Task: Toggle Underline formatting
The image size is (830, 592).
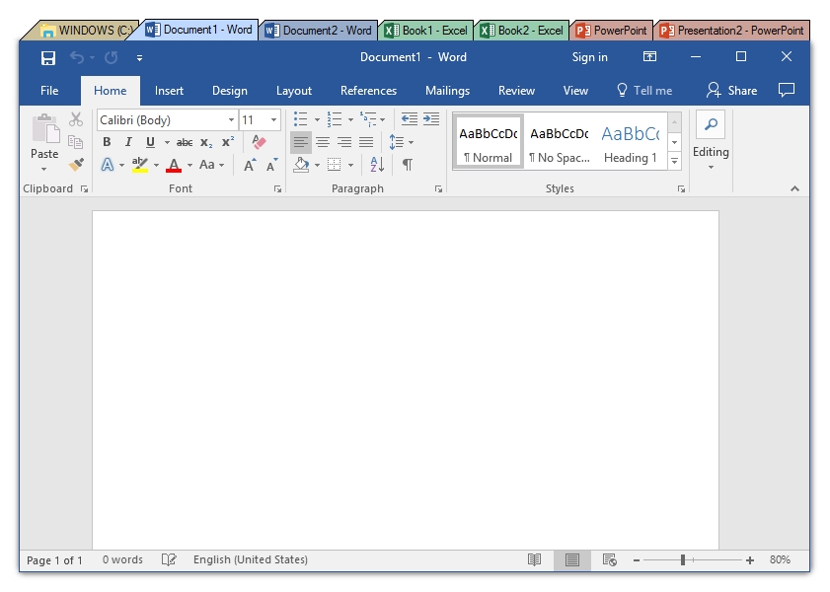Action: pos(150,142)
